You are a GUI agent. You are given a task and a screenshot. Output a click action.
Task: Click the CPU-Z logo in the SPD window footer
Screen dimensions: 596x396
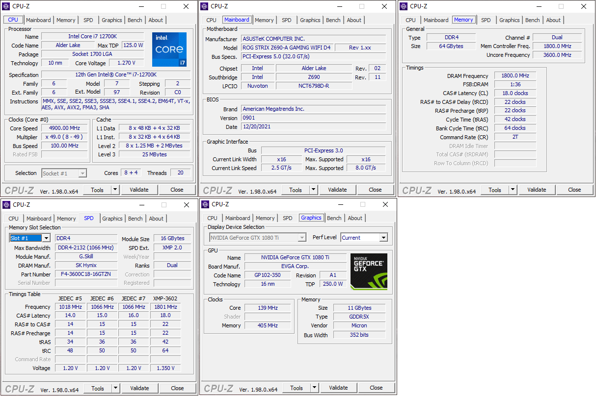click(20, 388)
